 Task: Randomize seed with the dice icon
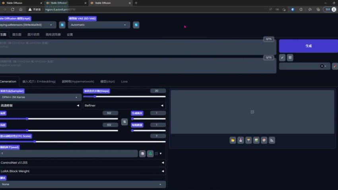[142, 153]
